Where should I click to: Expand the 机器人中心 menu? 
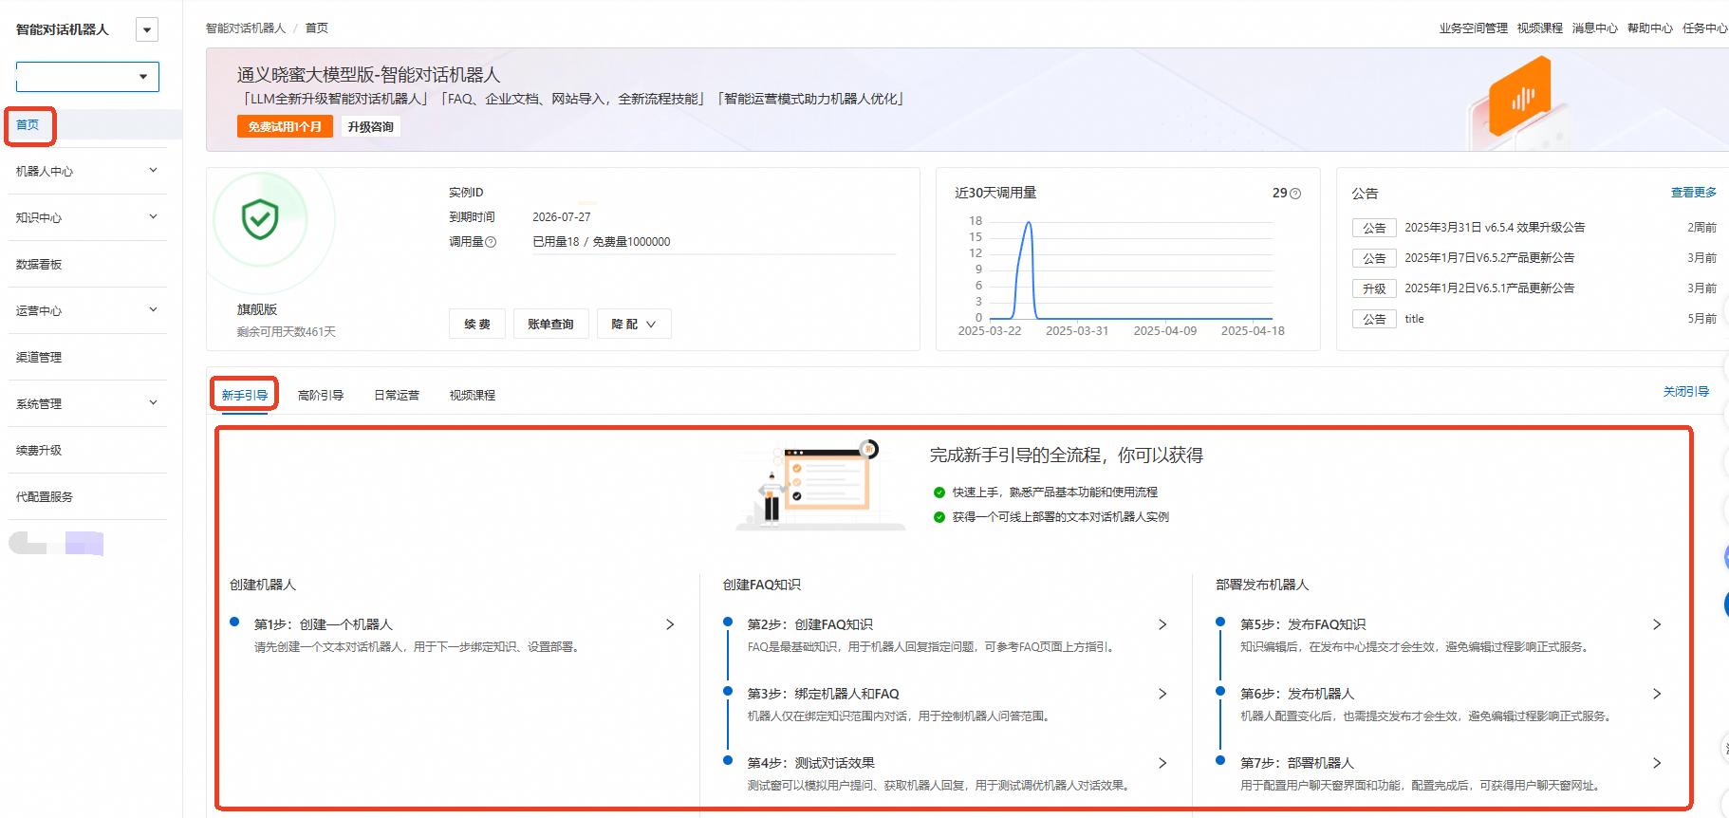pyautogui.click(x=87, y=171)
